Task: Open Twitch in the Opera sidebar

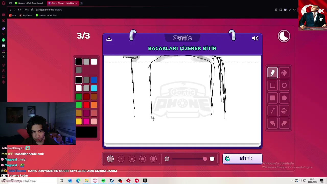Action: [4, 29]
